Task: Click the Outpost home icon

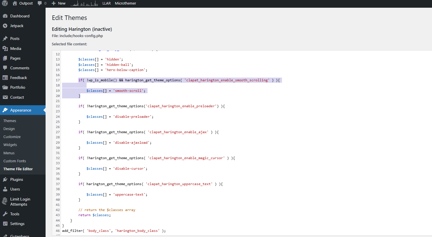Action: pos(15,3)
